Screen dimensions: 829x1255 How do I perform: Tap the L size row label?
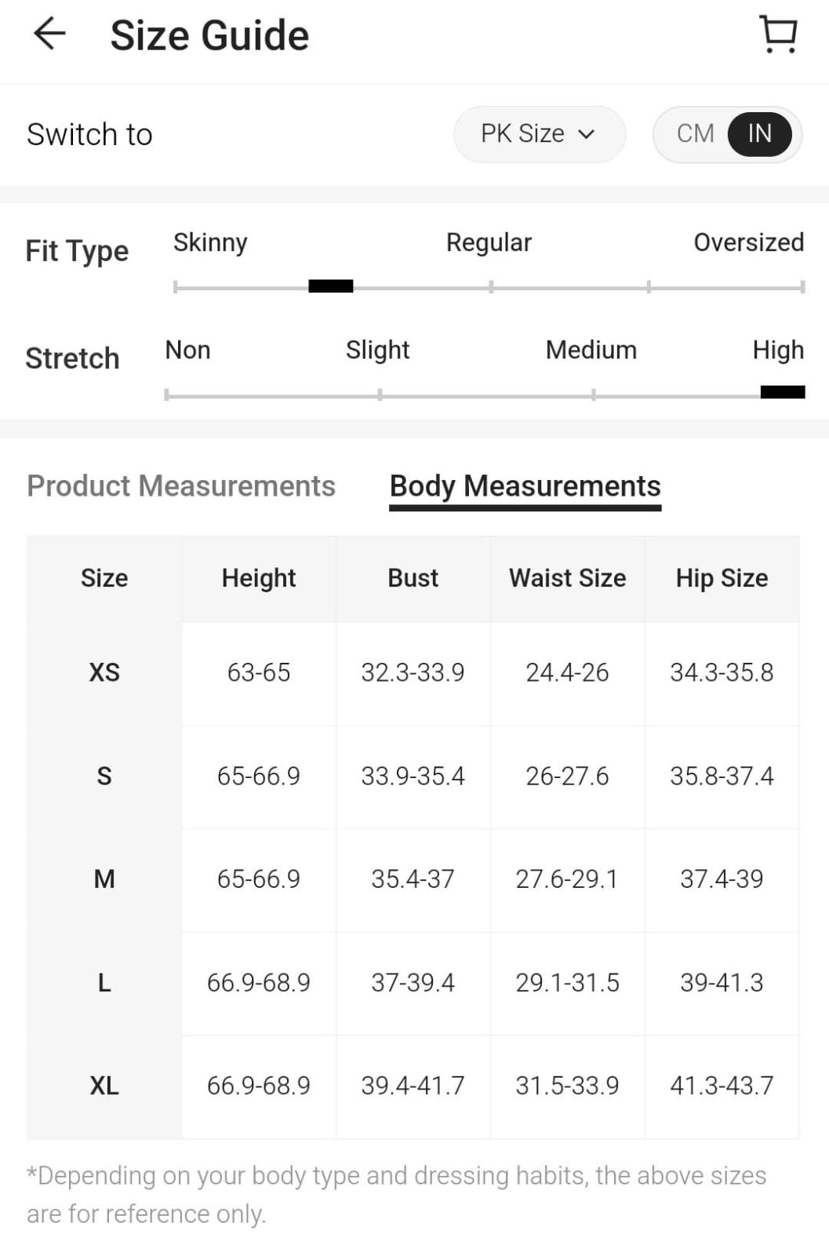tap(104, 983)
